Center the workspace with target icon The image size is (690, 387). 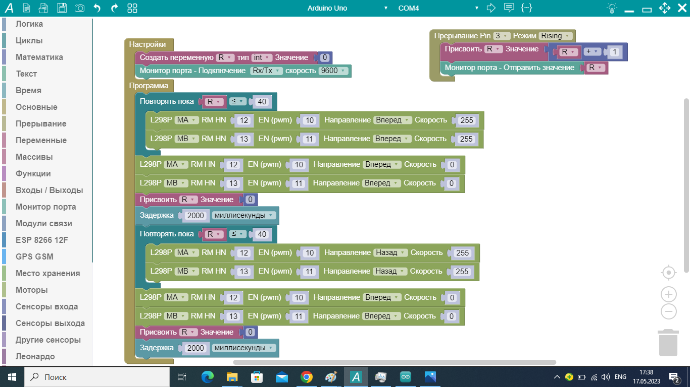pyautogui.click(x=668, y=273)
